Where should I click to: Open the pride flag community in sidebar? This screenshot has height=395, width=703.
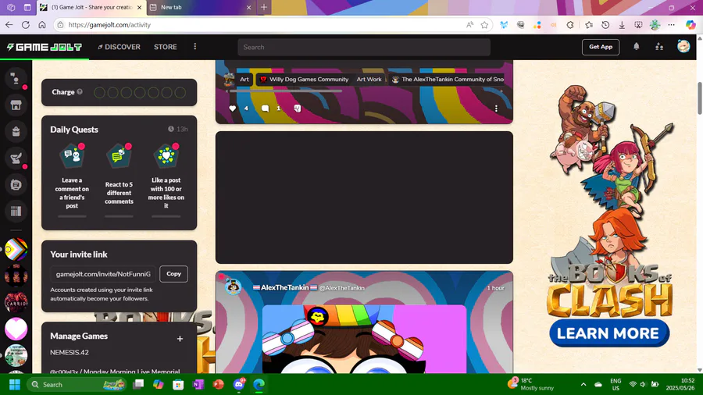click(x=16, y=250)
